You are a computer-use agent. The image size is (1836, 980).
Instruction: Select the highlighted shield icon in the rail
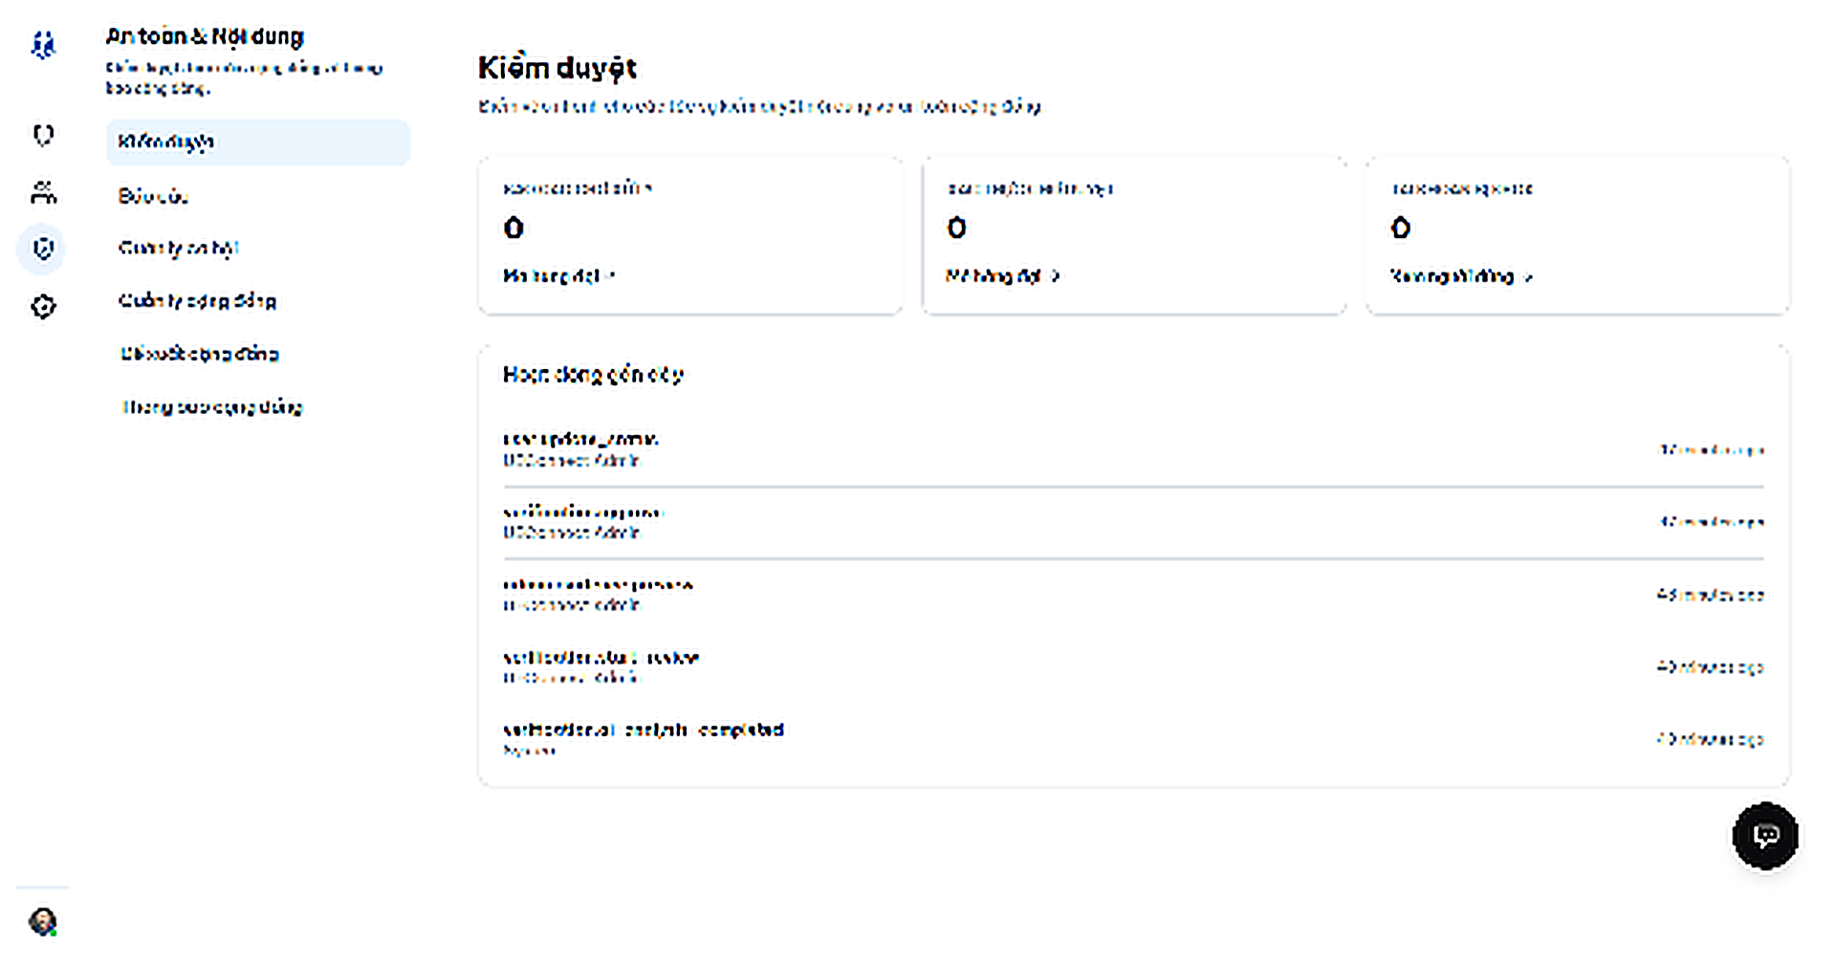pyautogui.click(x=43, y=249)
